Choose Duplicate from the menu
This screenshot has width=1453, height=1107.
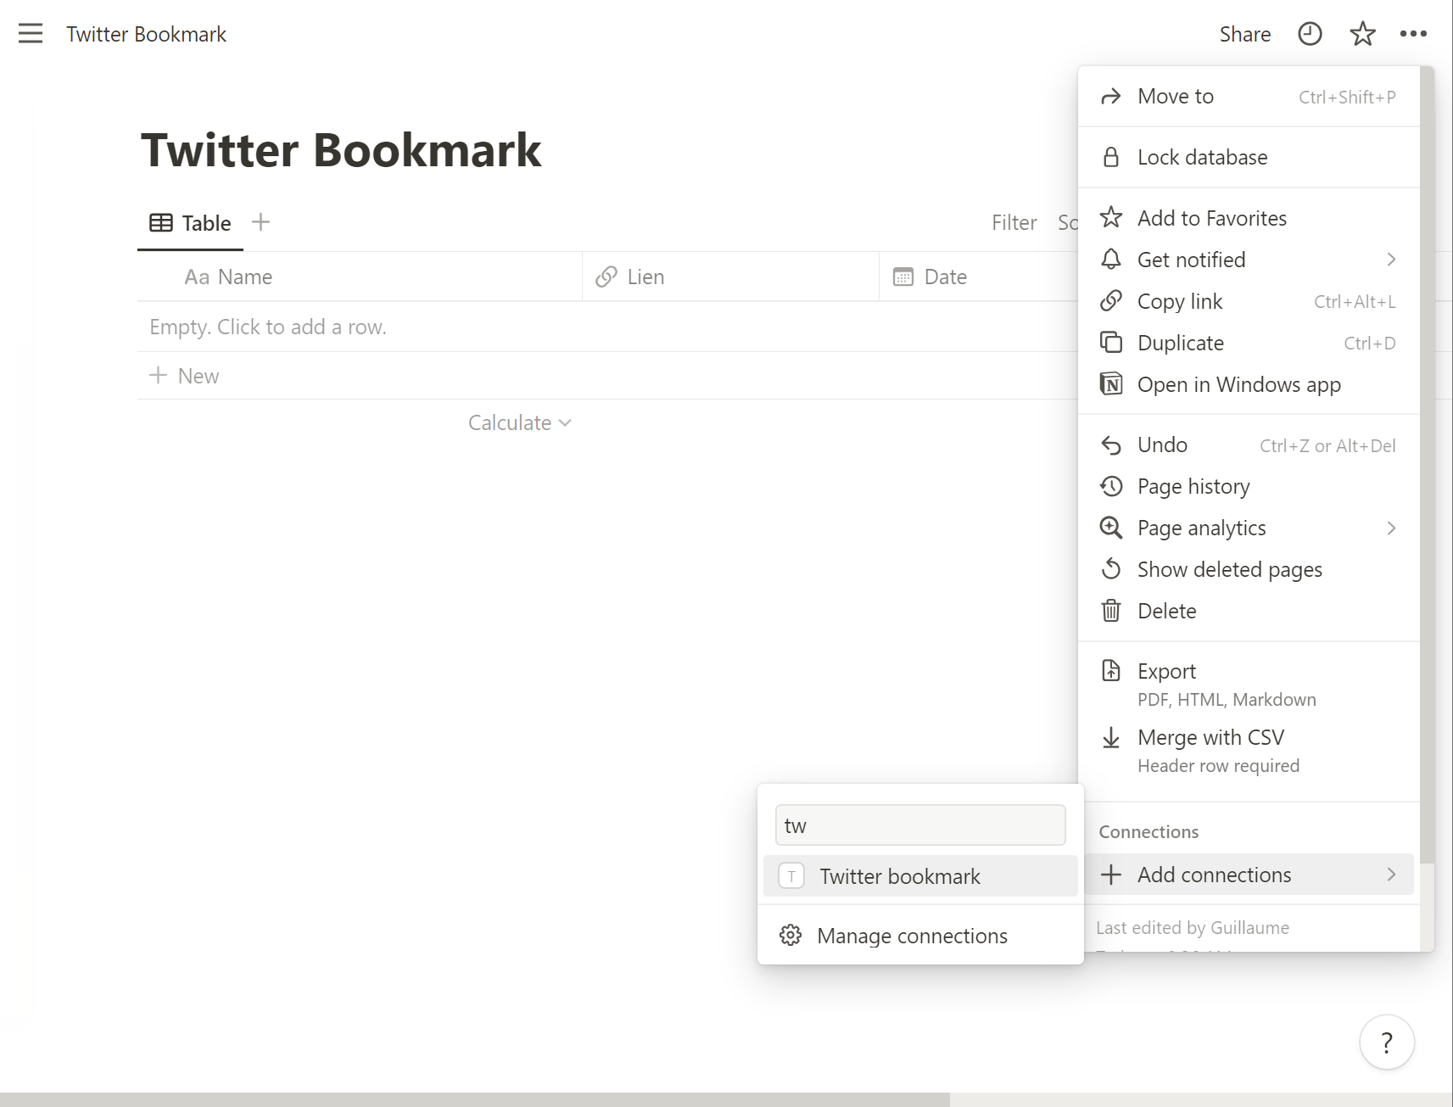coord(1249,343)
